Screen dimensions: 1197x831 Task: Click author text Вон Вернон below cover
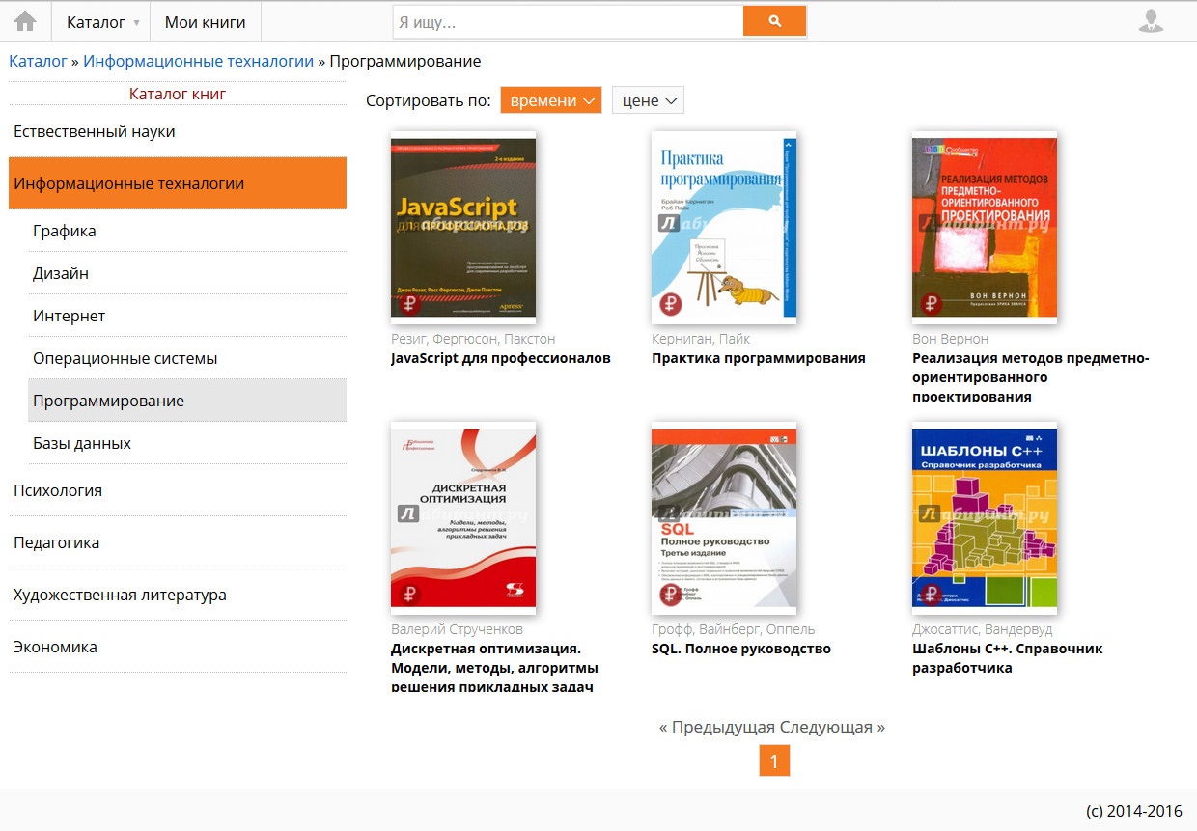tap(950, 339)
